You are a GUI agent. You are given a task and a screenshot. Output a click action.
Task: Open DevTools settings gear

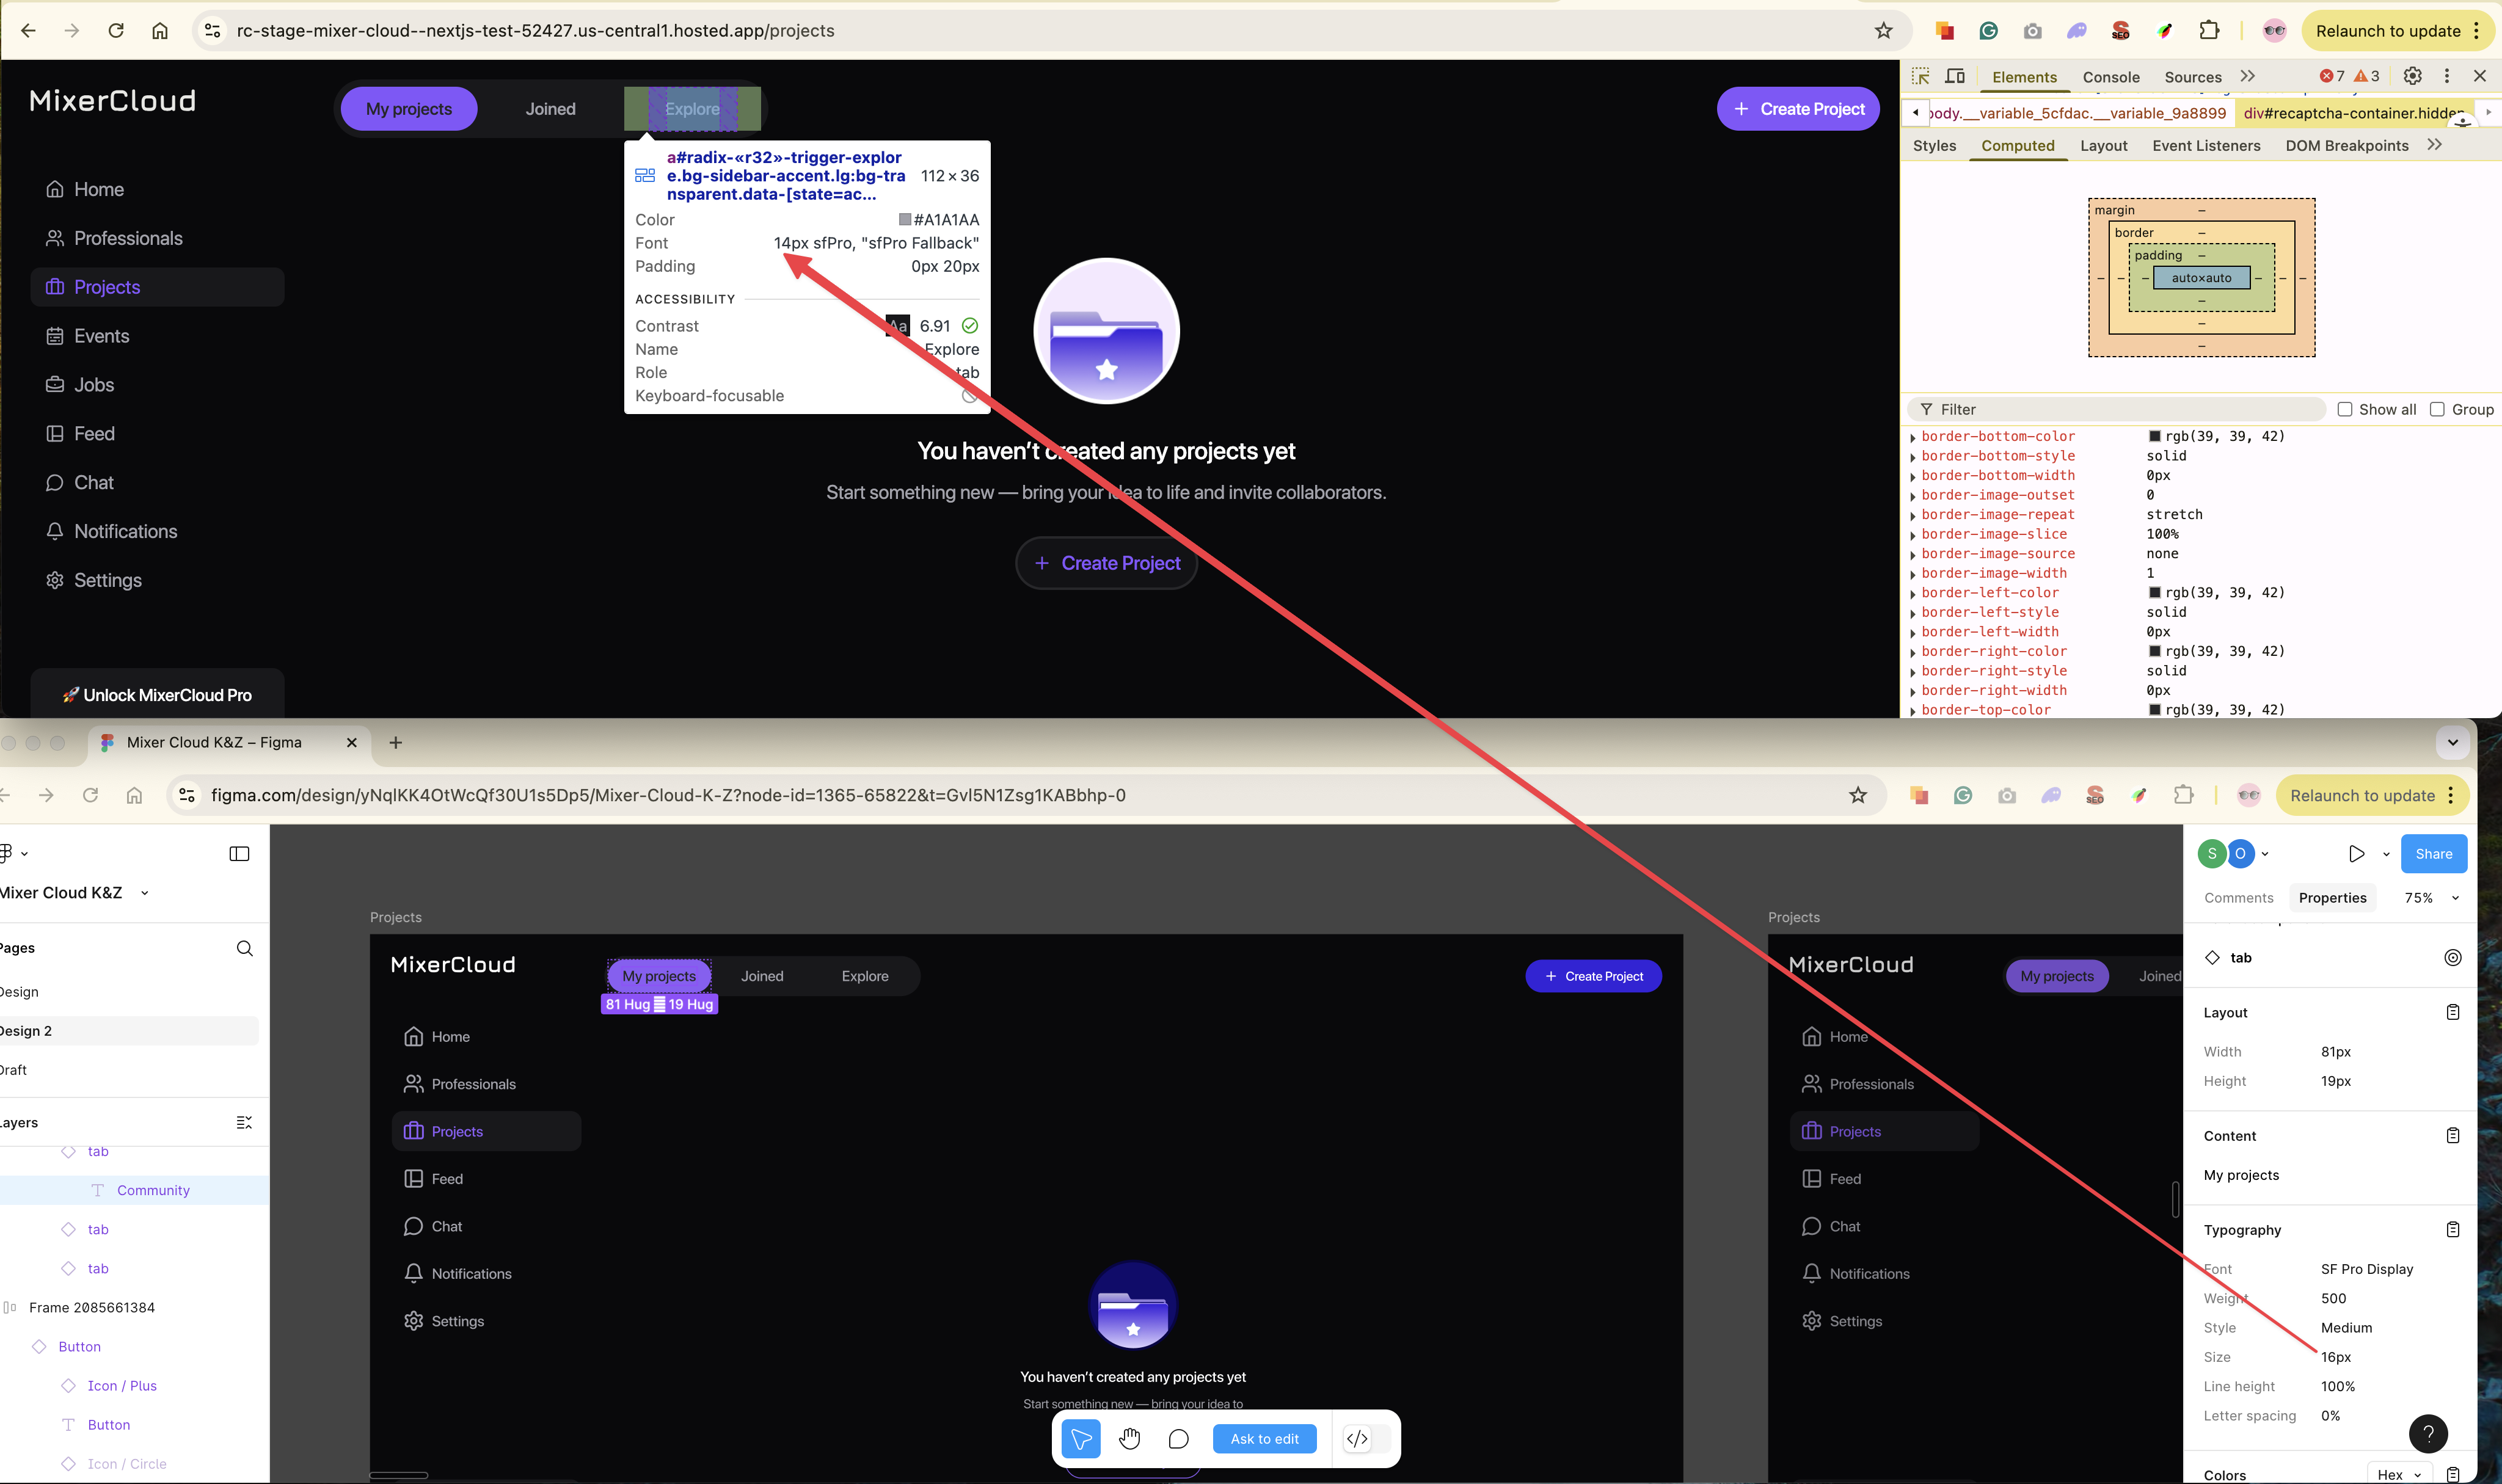[x=2412, y=76]
